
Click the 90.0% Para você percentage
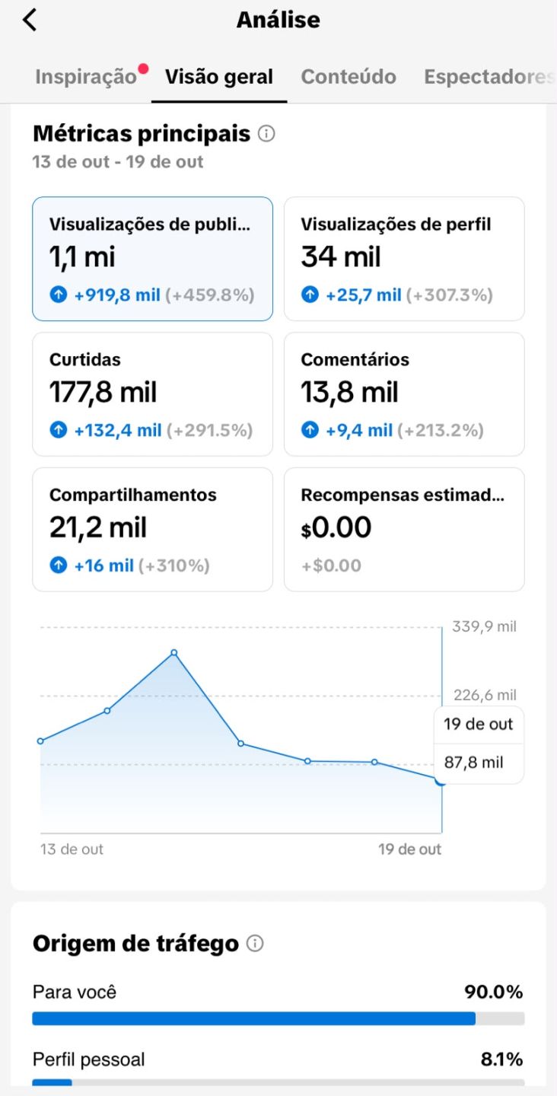click(x=494, y=992)
